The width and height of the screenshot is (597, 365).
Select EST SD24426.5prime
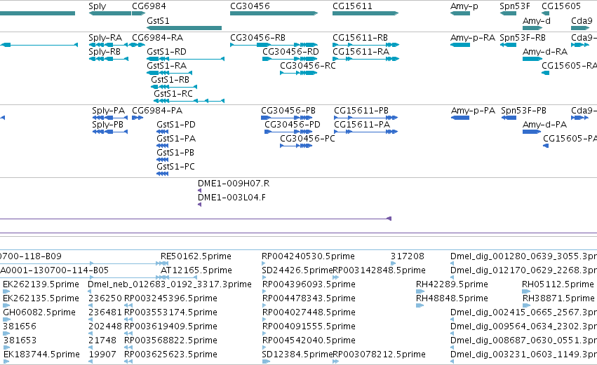[x=264, y=277]
